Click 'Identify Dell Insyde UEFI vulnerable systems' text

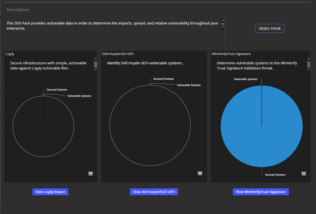tap(145, 63)
